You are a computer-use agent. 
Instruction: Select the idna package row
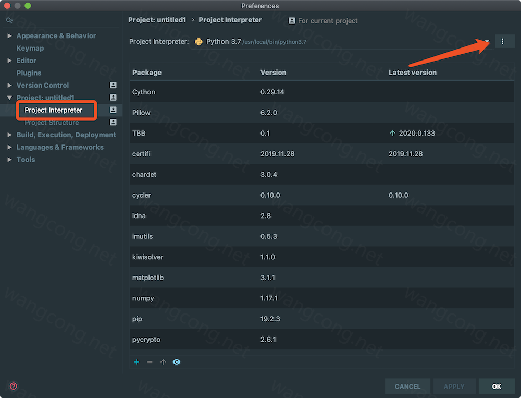coord(321,215)
